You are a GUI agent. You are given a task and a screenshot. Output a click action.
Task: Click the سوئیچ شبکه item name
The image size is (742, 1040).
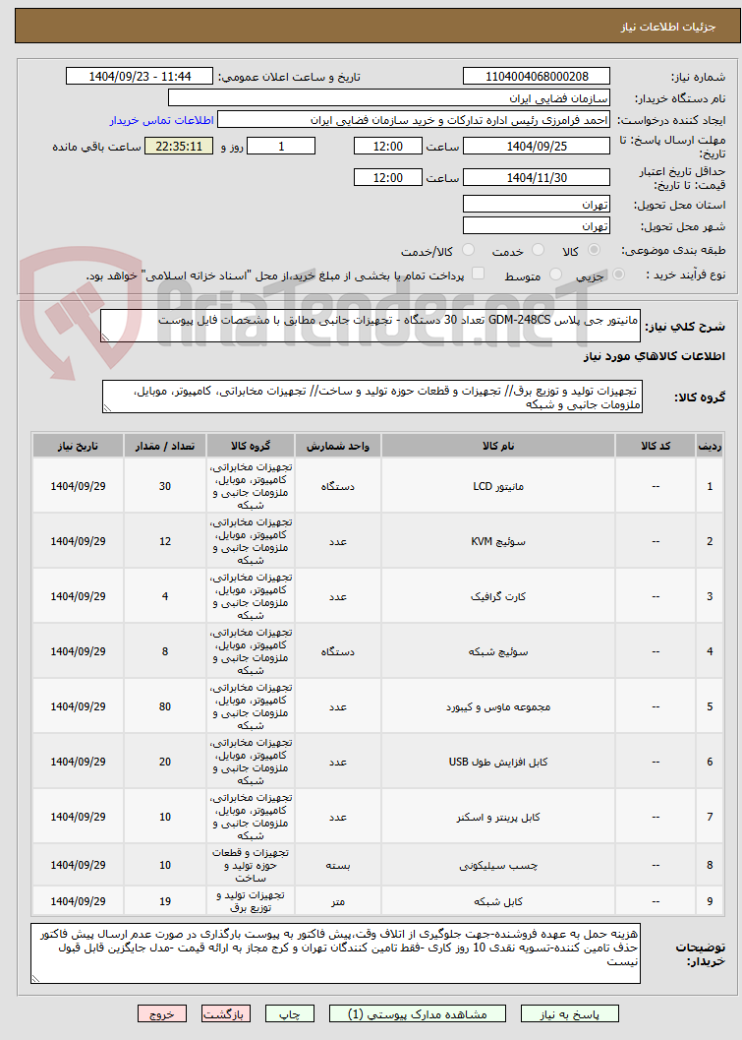click(x=498, y=651)
